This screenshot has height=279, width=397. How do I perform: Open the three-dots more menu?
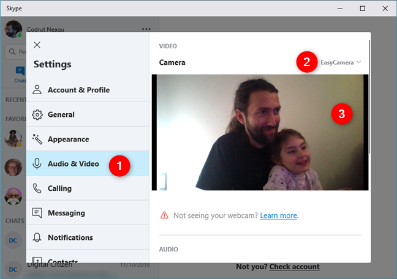click(x=146, y=29)
